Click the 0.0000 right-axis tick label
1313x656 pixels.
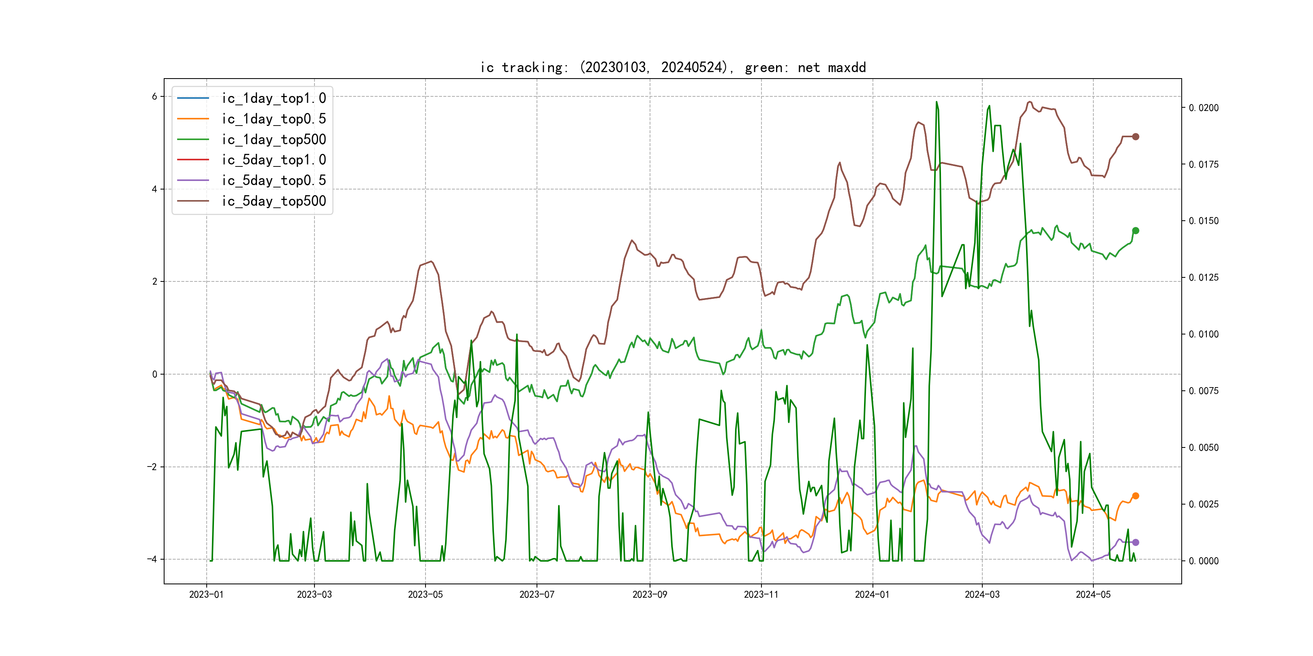click(1204, 561)
